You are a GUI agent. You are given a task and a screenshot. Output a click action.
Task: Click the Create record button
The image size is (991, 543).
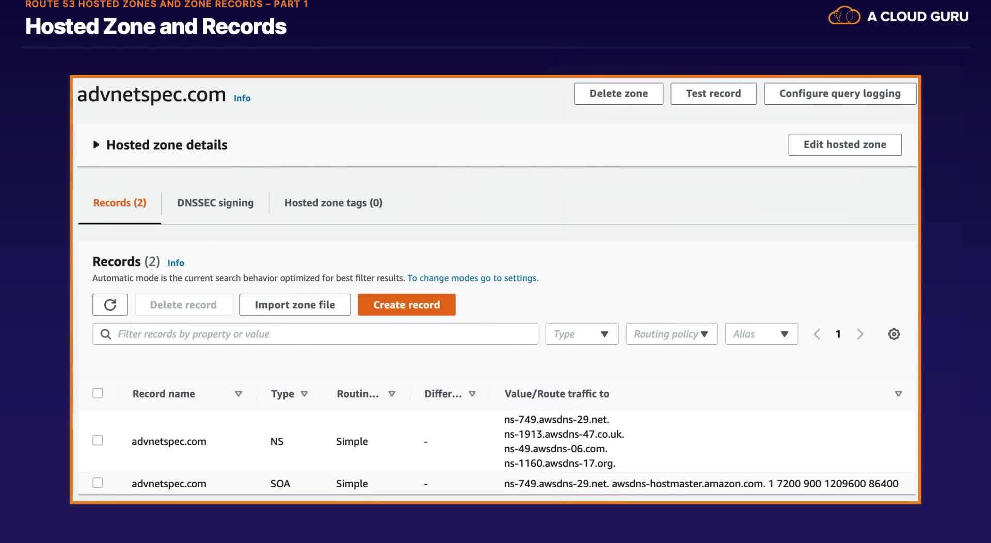406,305
